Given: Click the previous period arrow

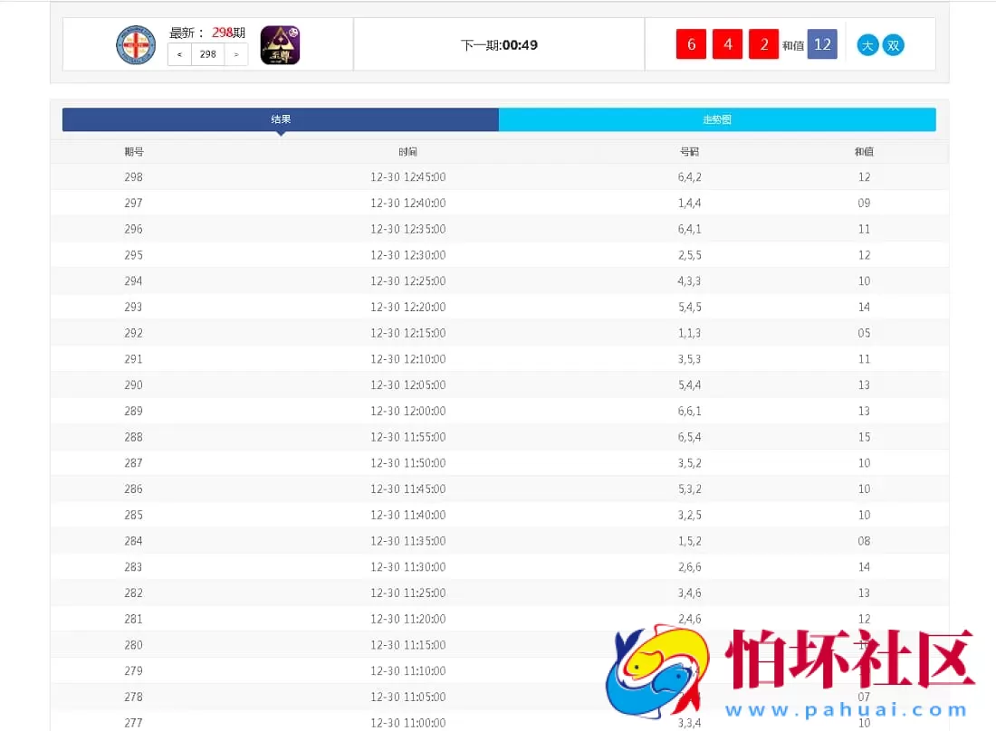Looking at the screenshot, I should pyautogui.click(x=178, y=54).
